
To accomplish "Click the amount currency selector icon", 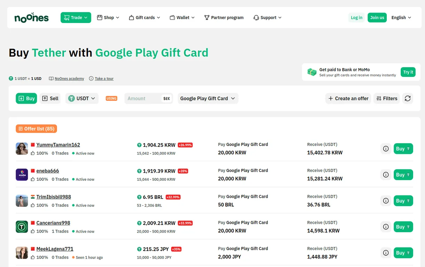I will (167, 98).
